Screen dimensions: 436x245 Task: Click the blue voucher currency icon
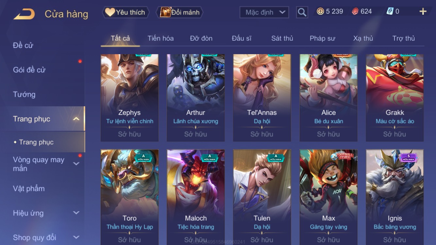tap(390, 11)
